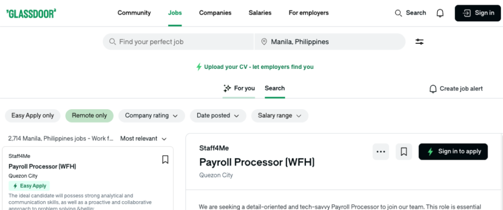Bookmark the job in the list card
This screenshot has height=210, width=503.
[165, 159]
